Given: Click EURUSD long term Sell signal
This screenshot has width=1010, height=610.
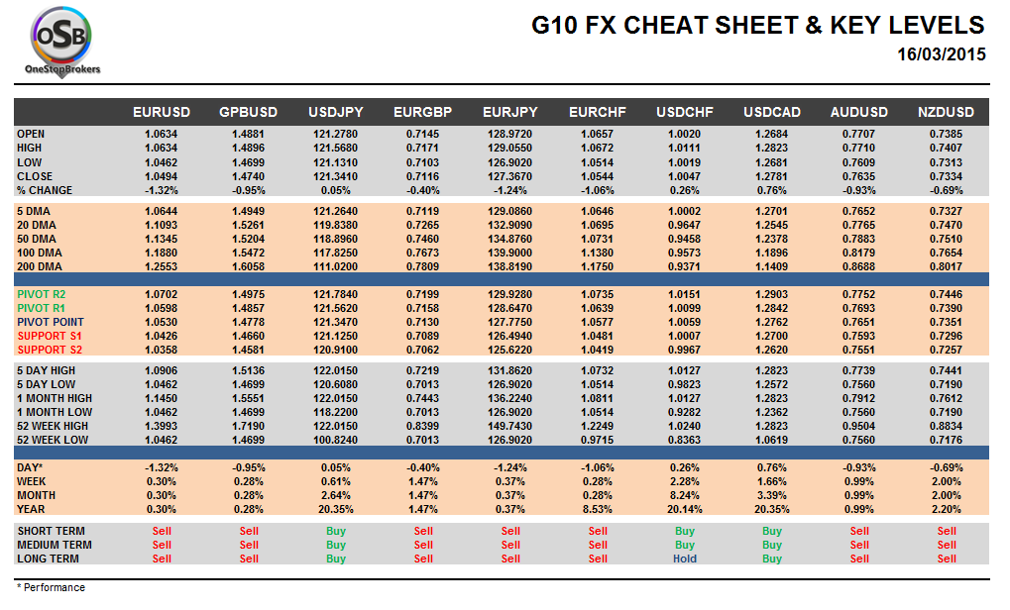Looking at the screenshot, I should pyautogui.click(x=162, y=559).
